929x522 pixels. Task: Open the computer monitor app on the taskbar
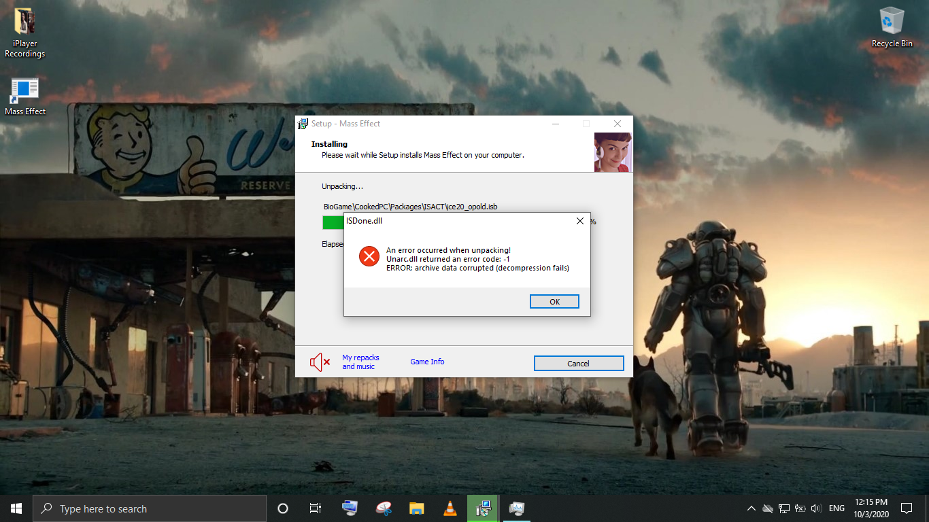(350, 508)
